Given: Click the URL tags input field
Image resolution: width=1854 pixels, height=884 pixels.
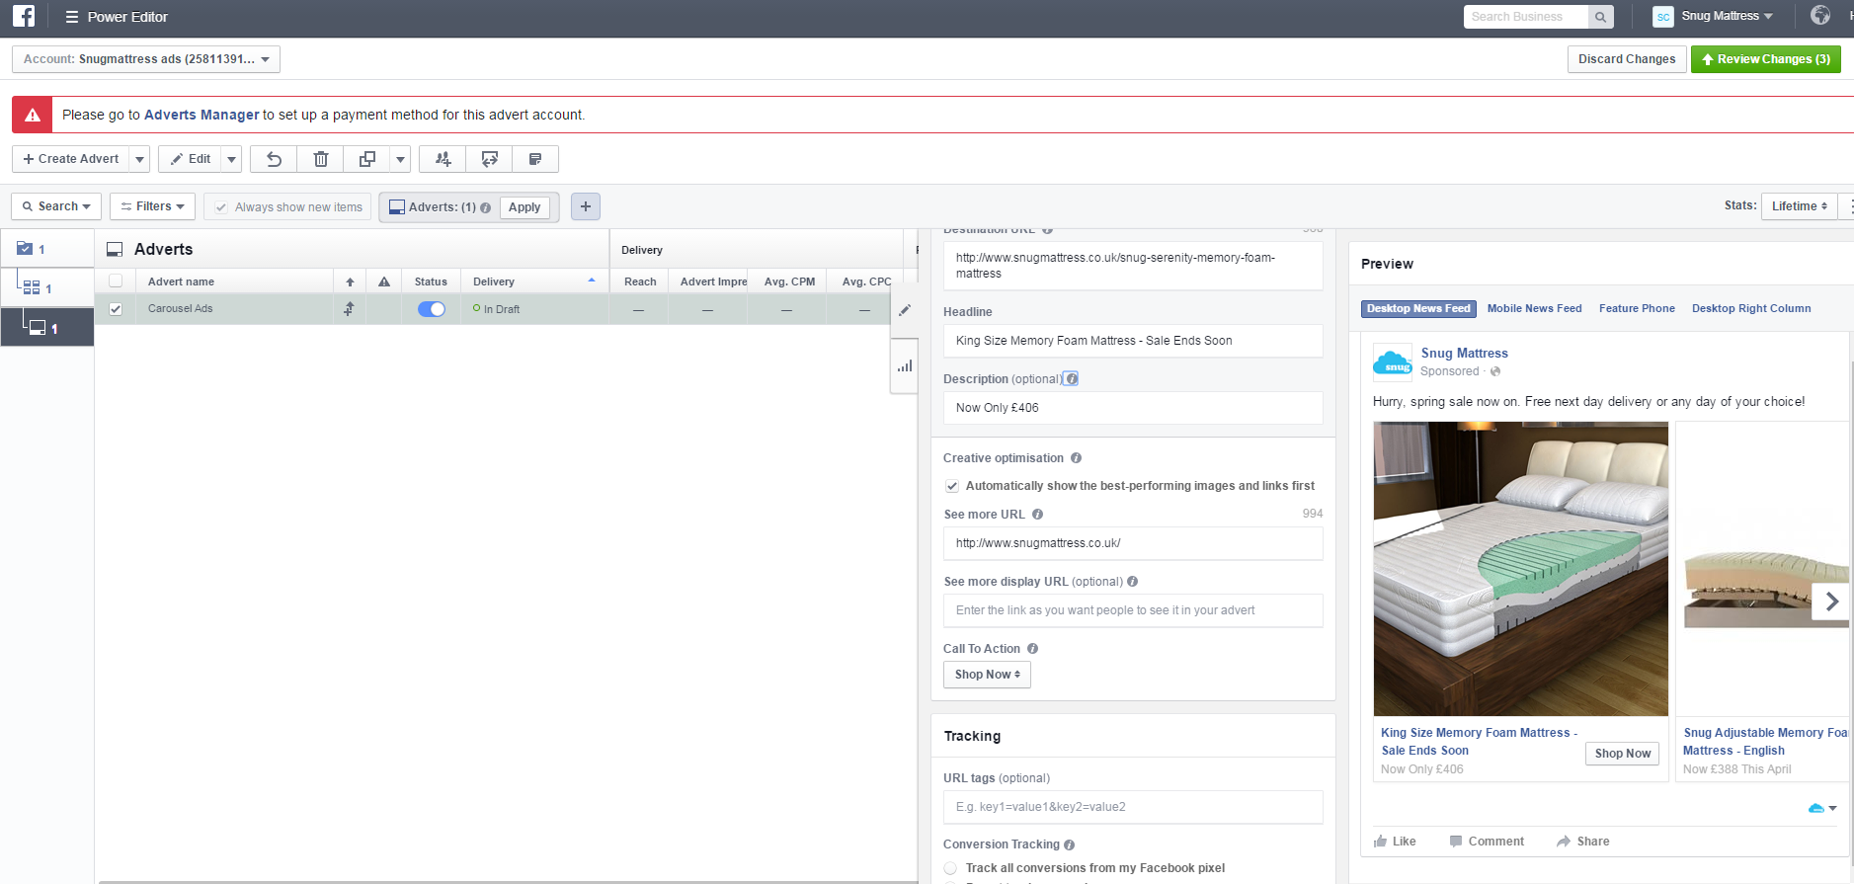Looking at the screenshot, I should [x=1133, y=807].
